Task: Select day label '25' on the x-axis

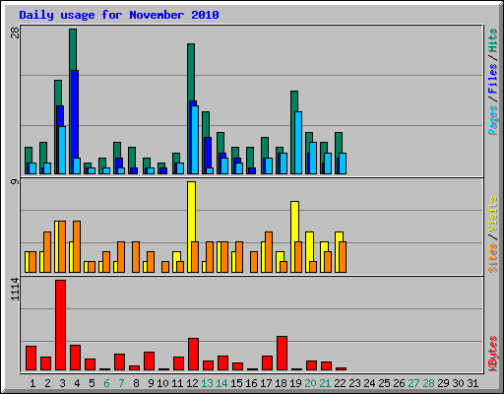Action: [384, 383]
